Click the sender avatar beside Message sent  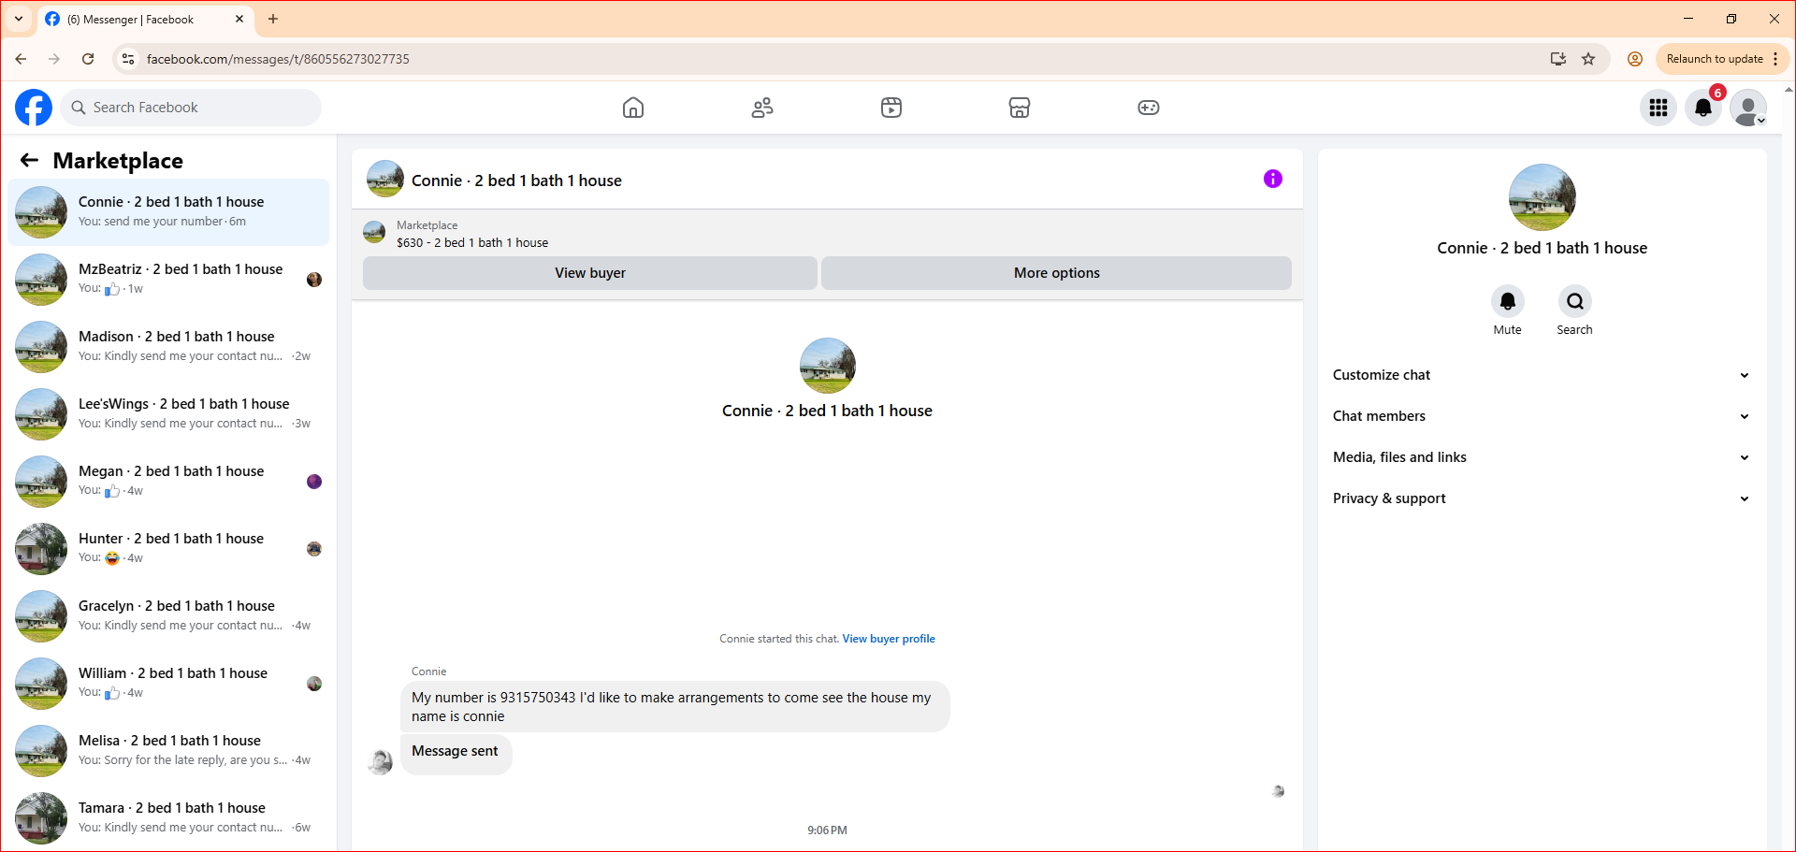pyautogui.click(x=381, y=762)
